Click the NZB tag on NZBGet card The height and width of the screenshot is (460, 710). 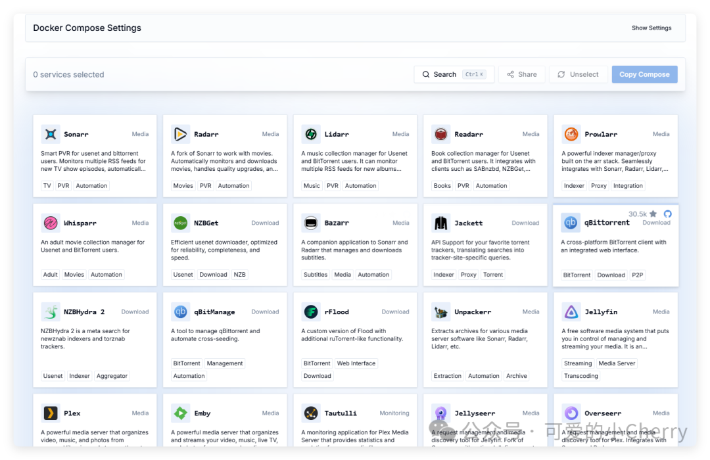[239, 275]
